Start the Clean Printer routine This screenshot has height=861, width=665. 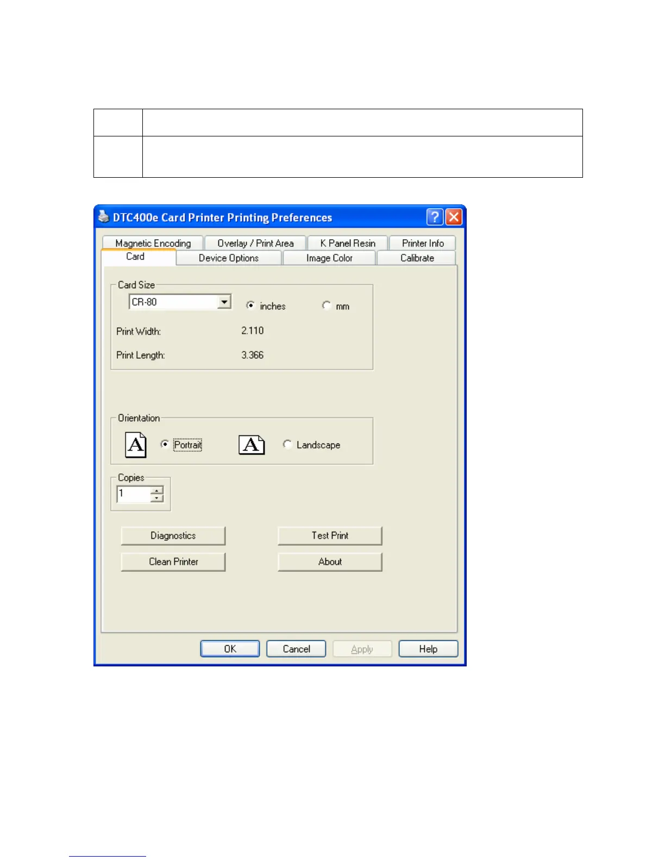173,561
